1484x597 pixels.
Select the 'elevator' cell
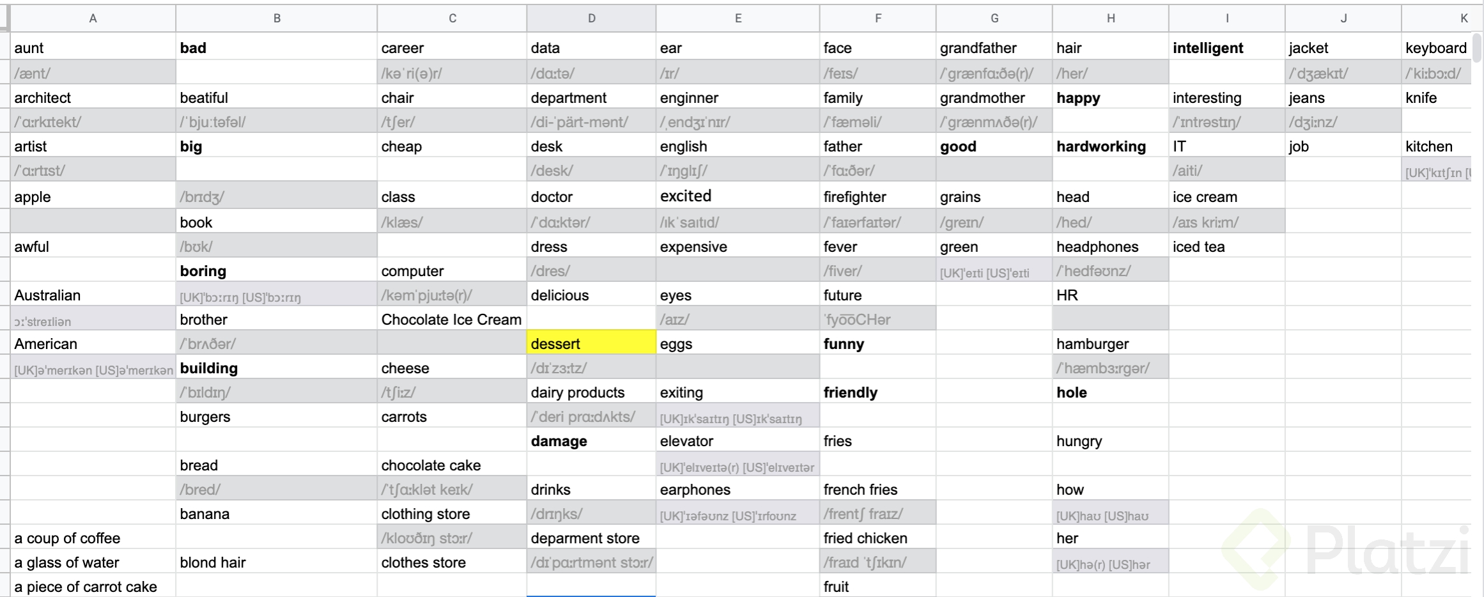[x=738, y=440]
